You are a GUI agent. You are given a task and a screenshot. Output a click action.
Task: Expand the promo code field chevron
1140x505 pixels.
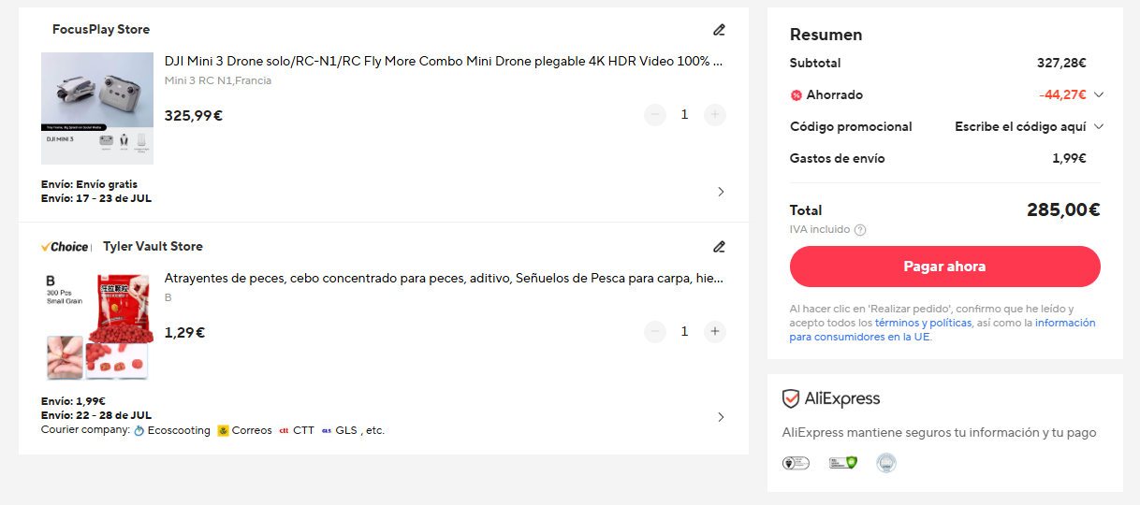[1099, 126]
